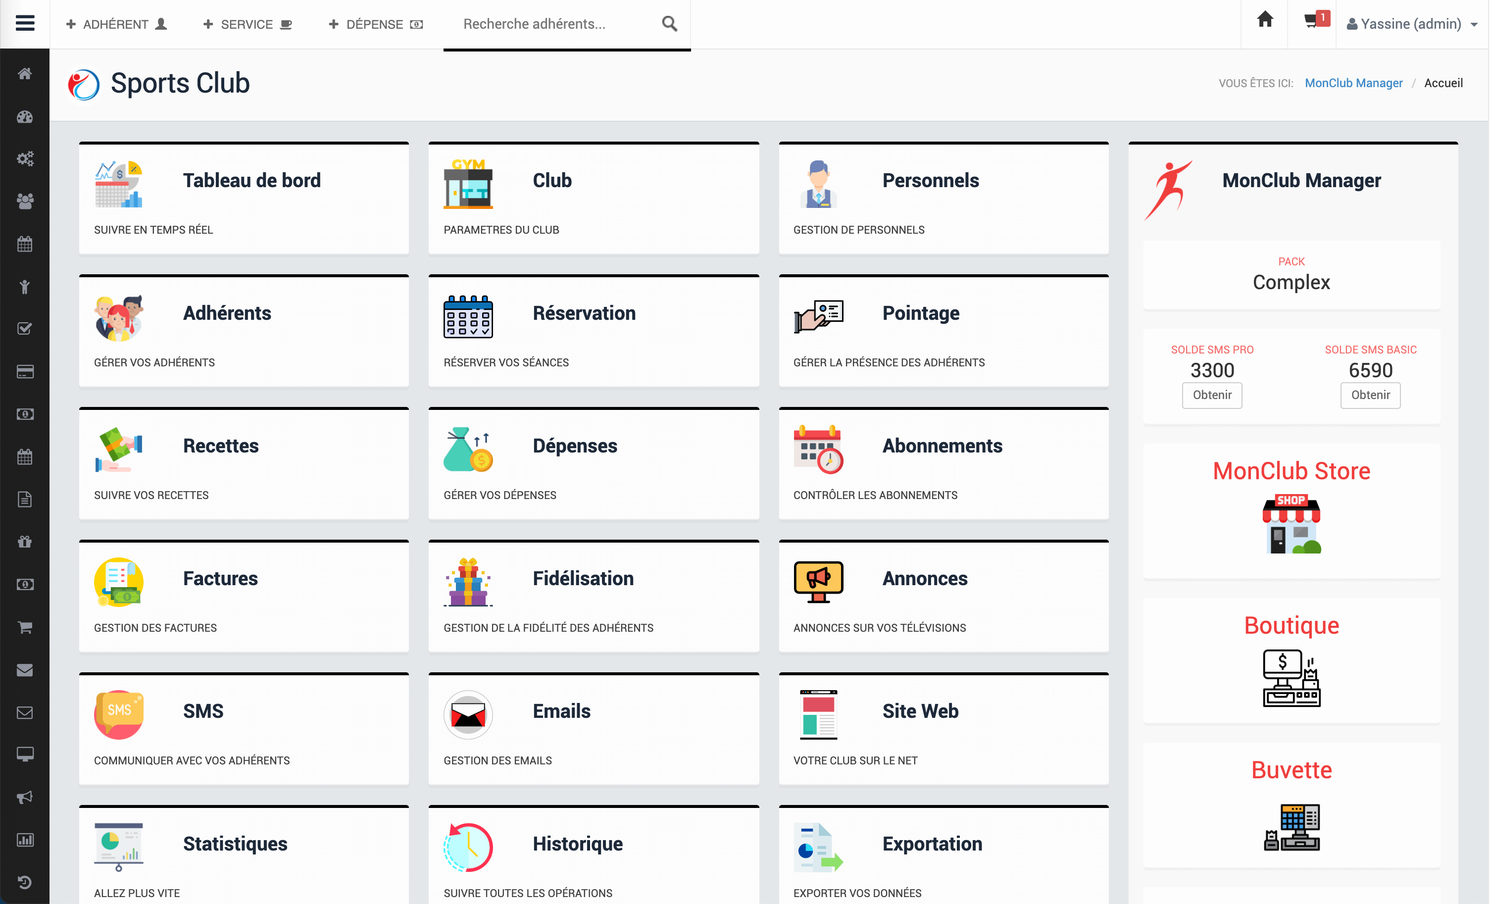Open the MonClub Manager breadcrumb link

[1353, 83]
